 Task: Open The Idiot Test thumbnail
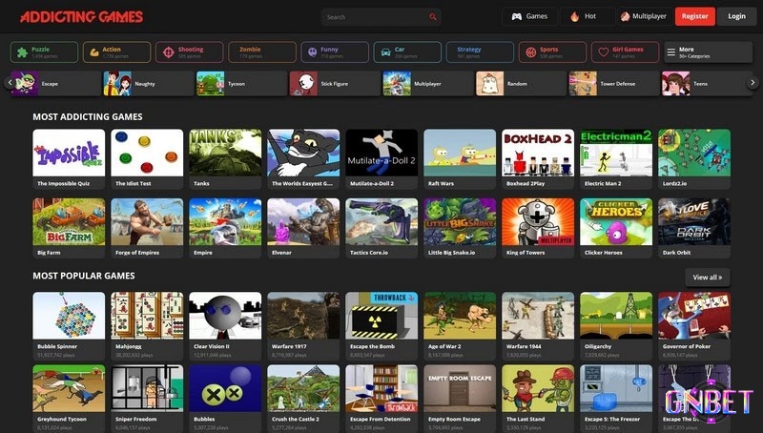(x=147, y=153)
